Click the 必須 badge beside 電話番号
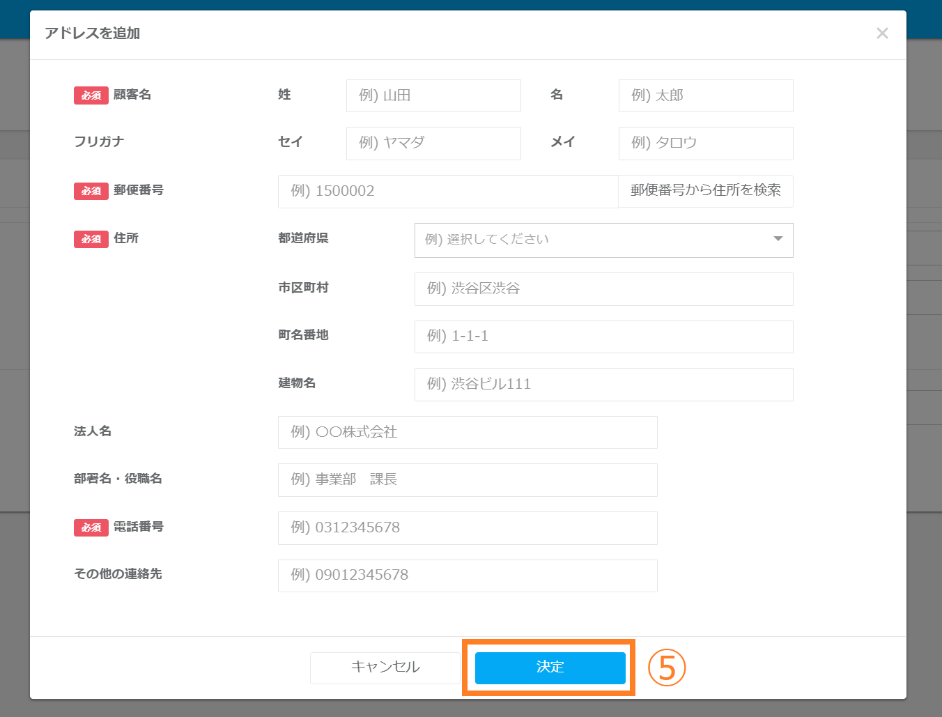942x717 pixels. click(x=91, y=527)
